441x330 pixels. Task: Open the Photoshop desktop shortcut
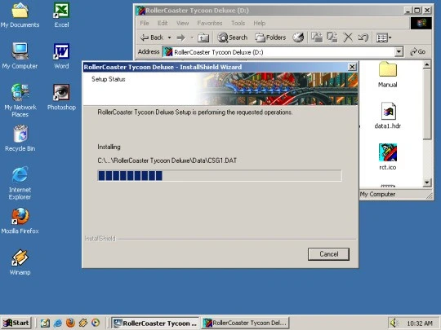61,97
